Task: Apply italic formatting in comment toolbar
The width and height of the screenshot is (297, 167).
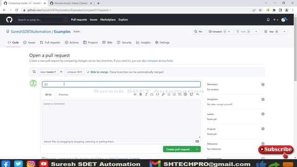Action: pos(146,94)
